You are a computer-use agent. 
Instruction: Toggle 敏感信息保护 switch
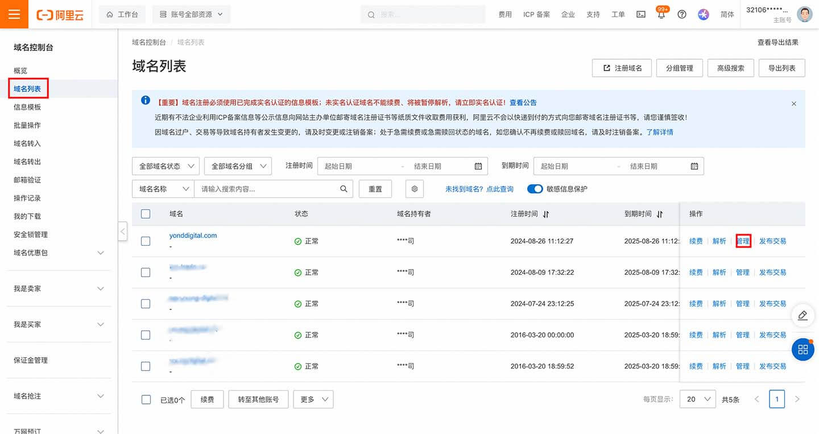pyautogui.click(x=536, y=189)
